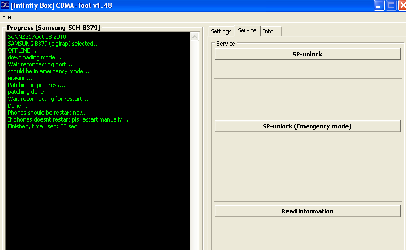The image size is (406, 250).
Task: Click 'Patching in progress...' log line
Action: coord(36,85)
